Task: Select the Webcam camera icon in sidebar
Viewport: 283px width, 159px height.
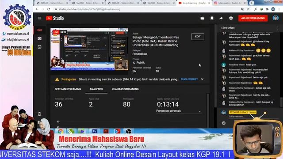Action: [x=39, y=38]
